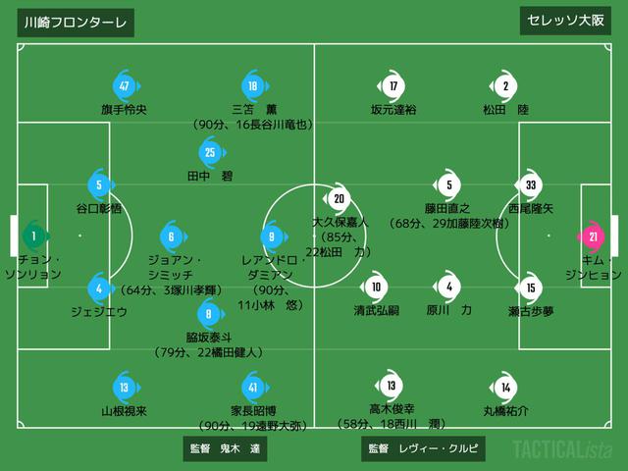Select the white number 14 player marker

pyautogui.click(x=504, y=388)
